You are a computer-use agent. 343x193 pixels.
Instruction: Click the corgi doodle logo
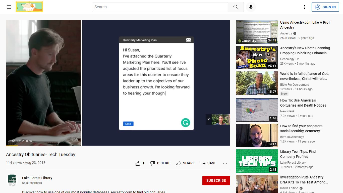point(29,7)
